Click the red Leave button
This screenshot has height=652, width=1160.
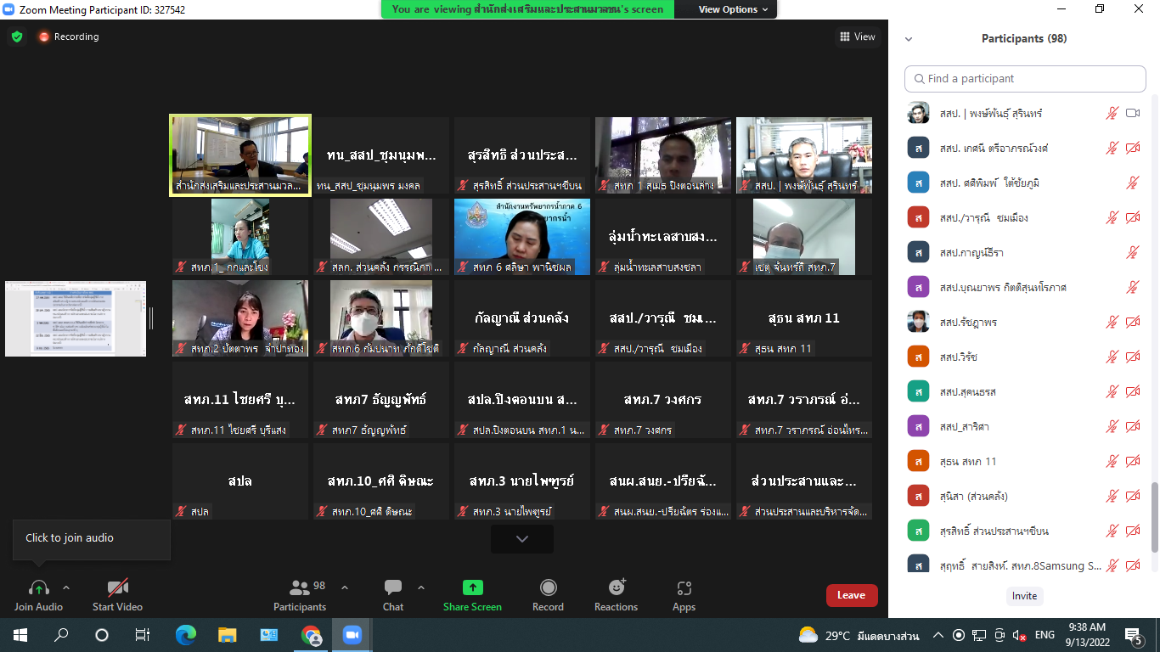point(851,595)
